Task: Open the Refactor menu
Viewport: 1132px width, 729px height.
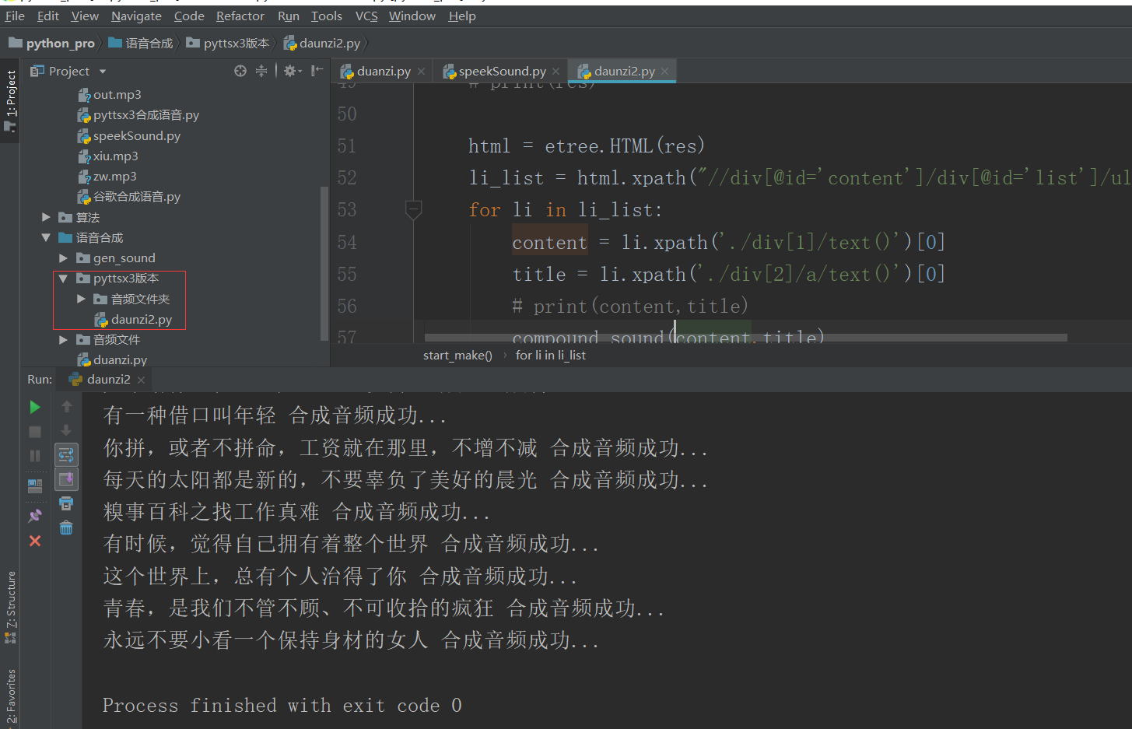Action: coord(240,16)
